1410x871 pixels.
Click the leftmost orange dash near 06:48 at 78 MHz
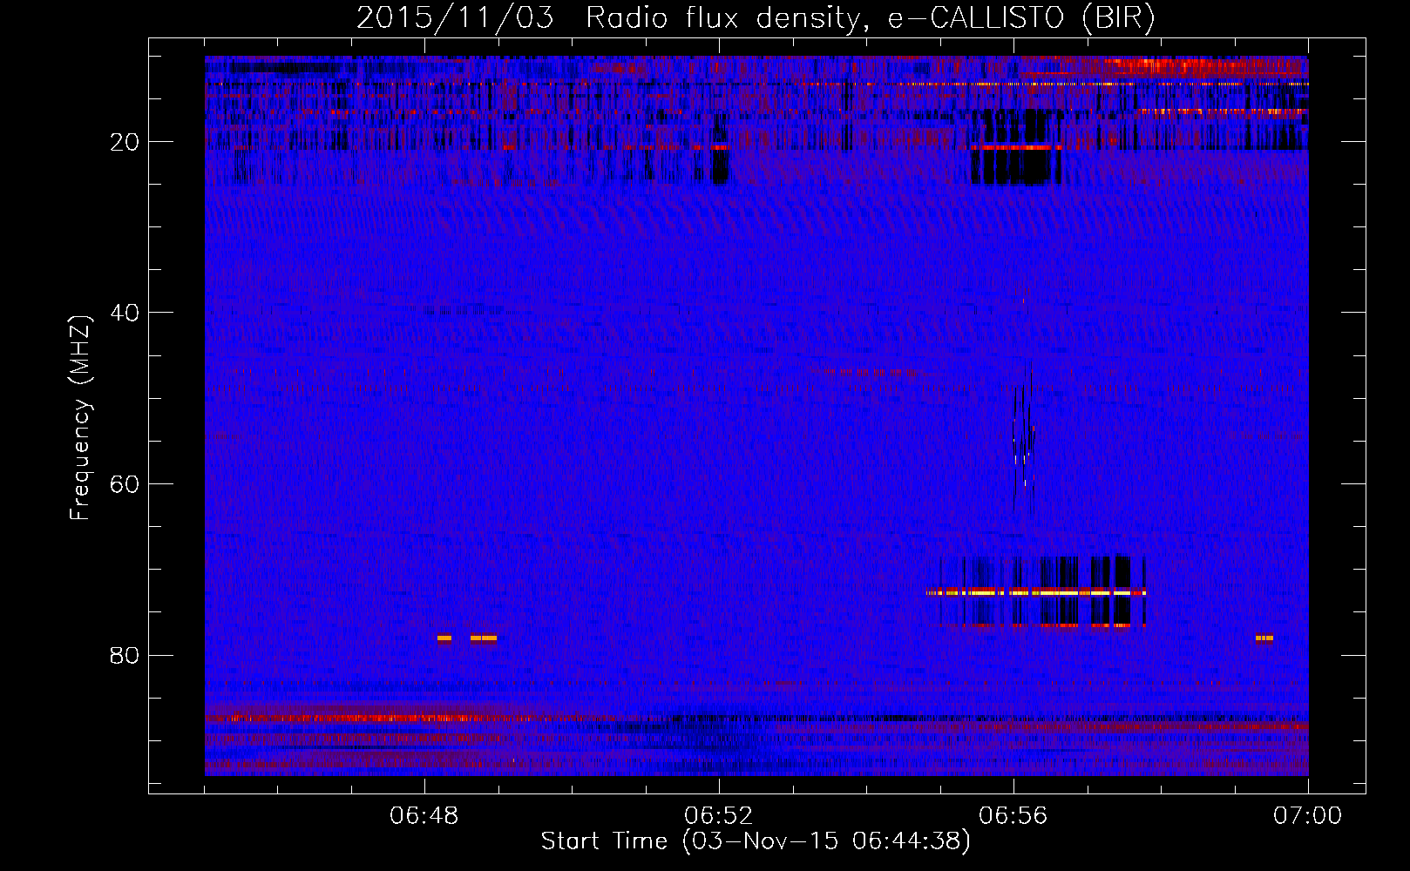444,638
